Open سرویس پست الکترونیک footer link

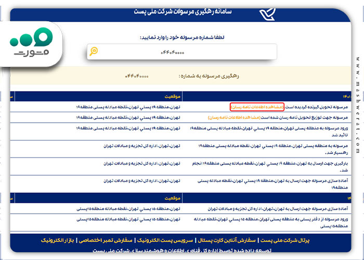tap(165, 240)
